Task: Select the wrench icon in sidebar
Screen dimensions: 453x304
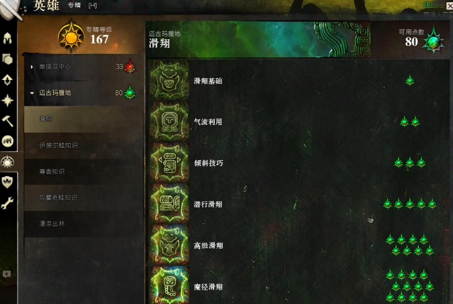Action: pyautogui.click(x=7, y=203)
